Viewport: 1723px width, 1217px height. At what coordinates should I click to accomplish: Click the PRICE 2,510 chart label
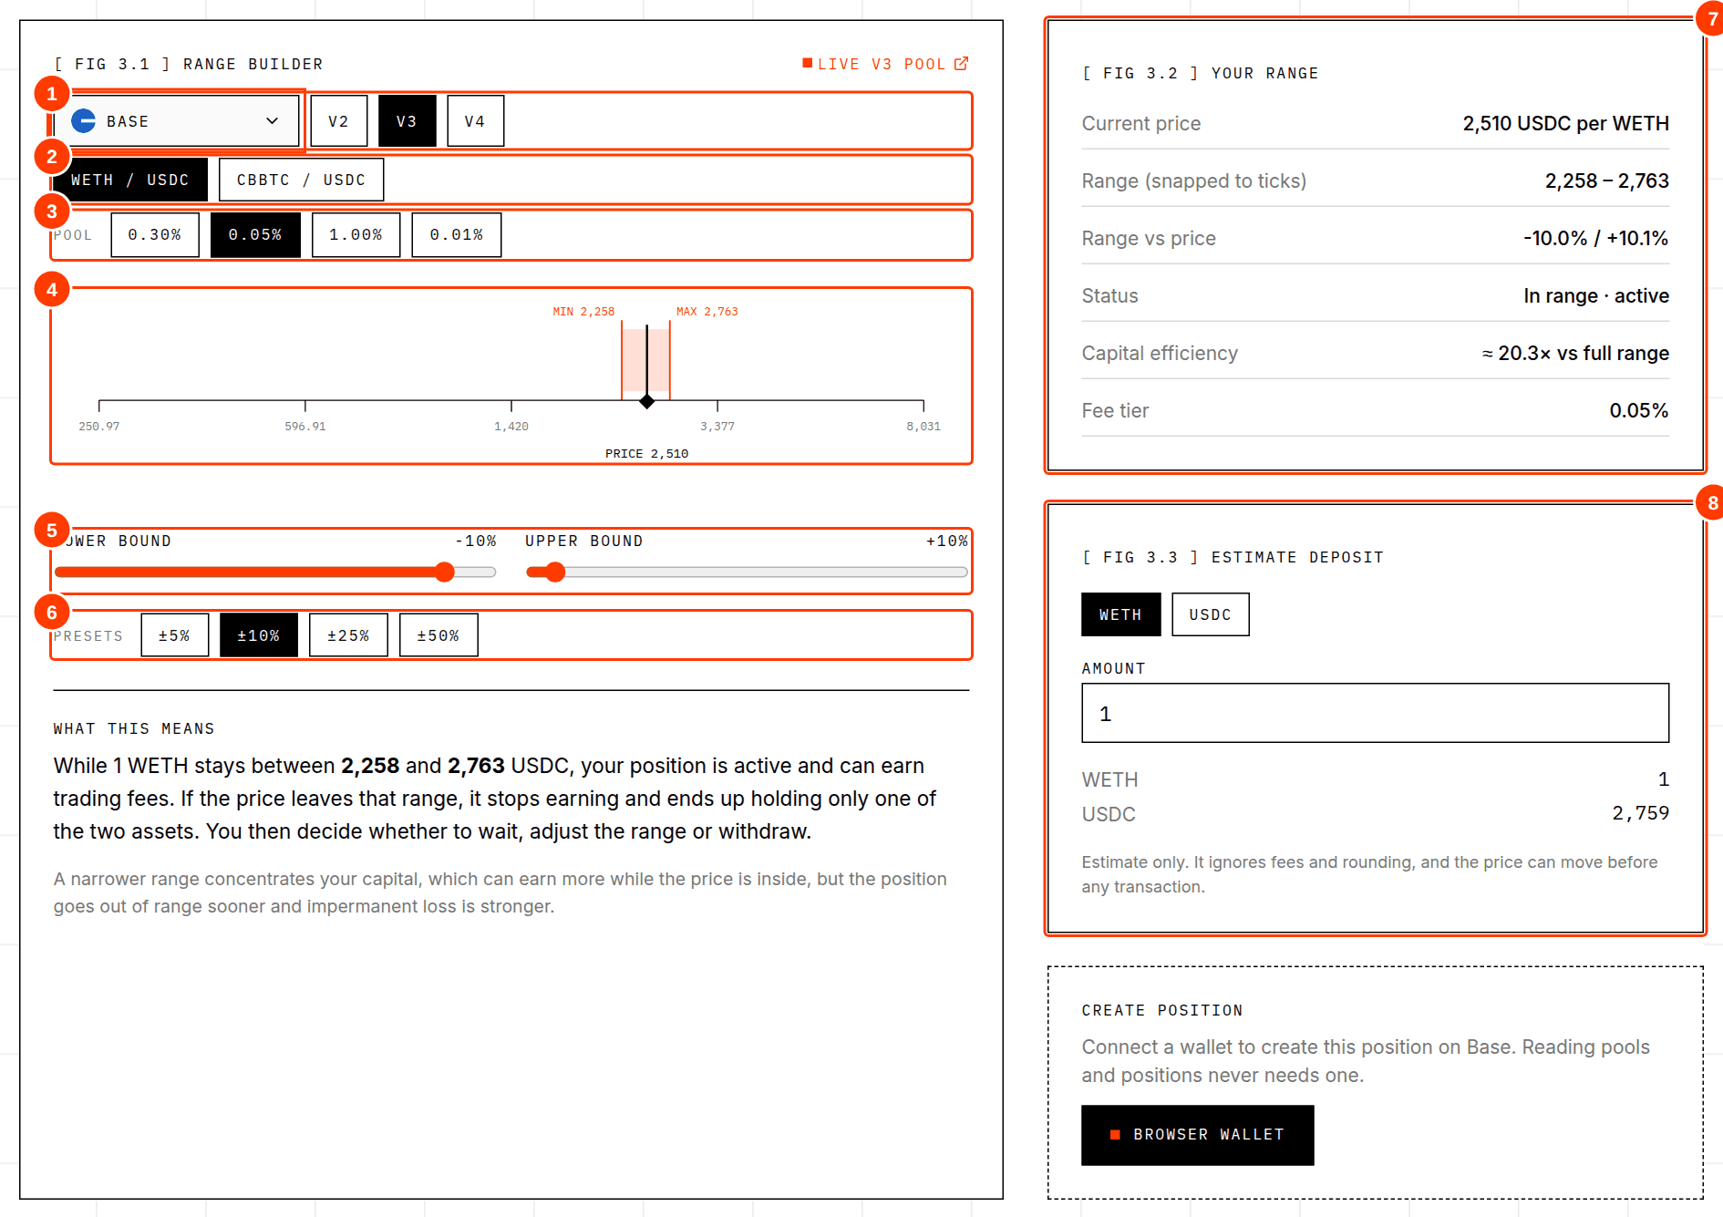[647, 453]
